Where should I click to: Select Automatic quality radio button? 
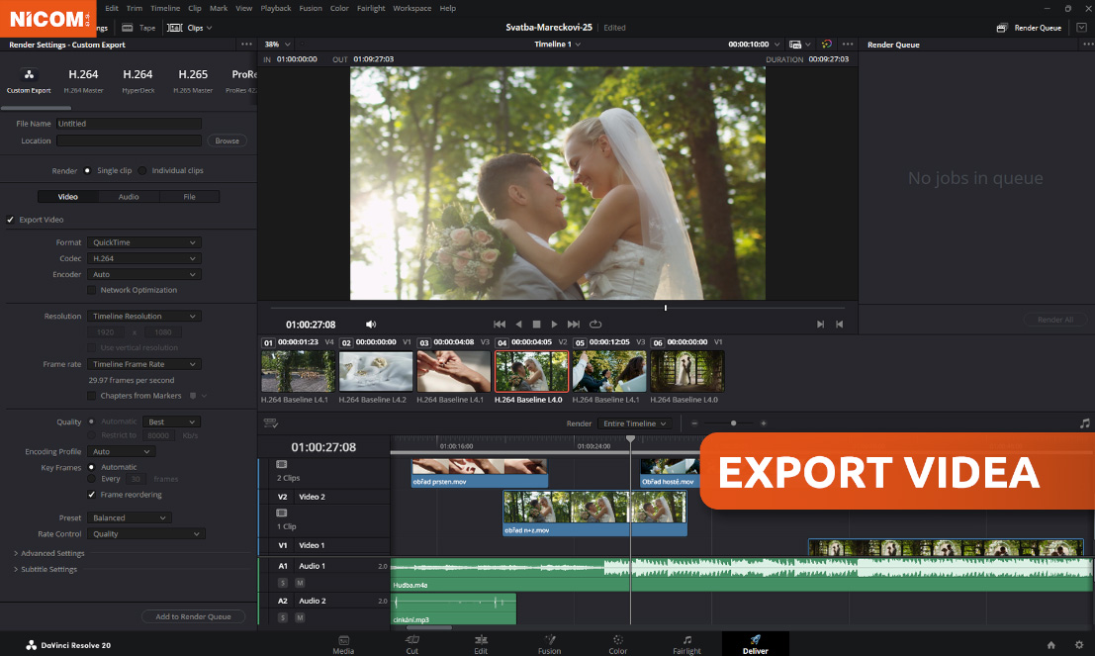tap(91, 422)
